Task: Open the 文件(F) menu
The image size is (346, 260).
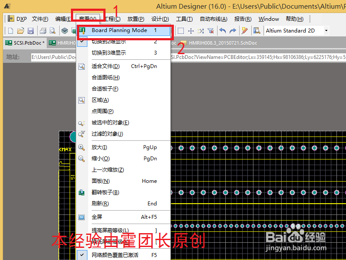Action: (40, 19)
